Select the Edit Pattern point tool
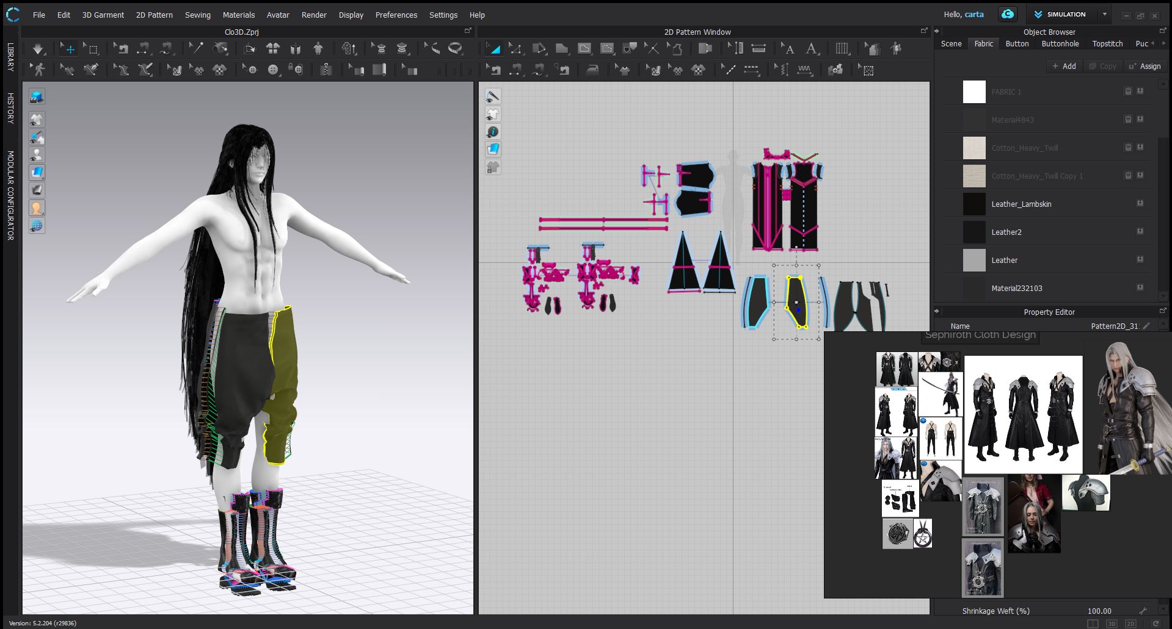Screen dimensions: 1172x629 point(515,49)
